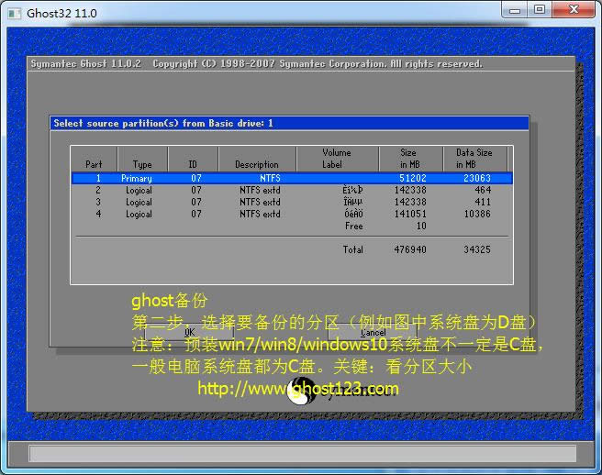The image size is (602, 475).
Task: Click the Free space row
Action: coord(353,226)
